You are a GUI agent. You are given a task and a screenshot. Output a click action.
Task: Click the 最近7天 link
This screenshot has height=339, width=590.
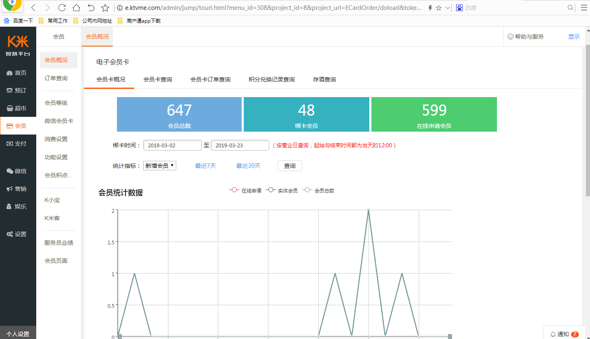click(x=205, y=166)
